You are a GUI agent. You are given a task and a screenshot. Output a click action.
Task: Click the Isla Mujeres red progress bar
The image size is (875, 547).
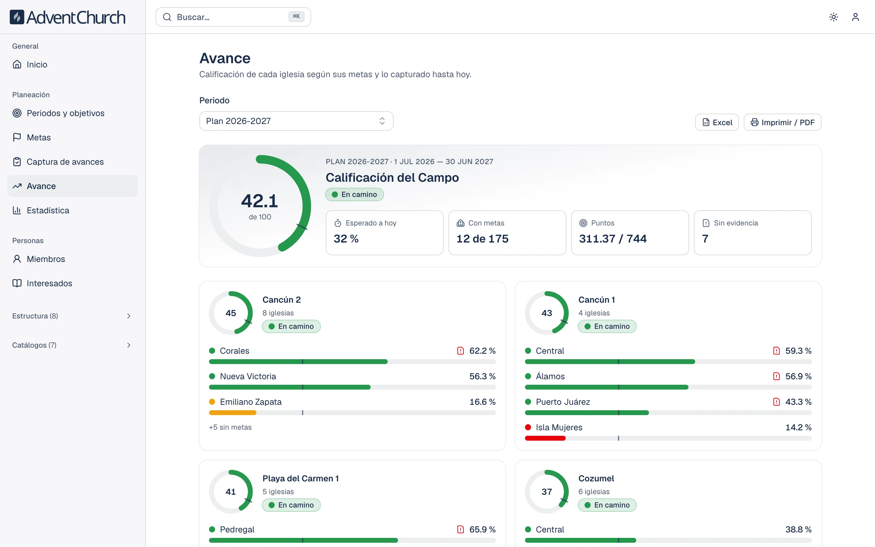(545, 438)
